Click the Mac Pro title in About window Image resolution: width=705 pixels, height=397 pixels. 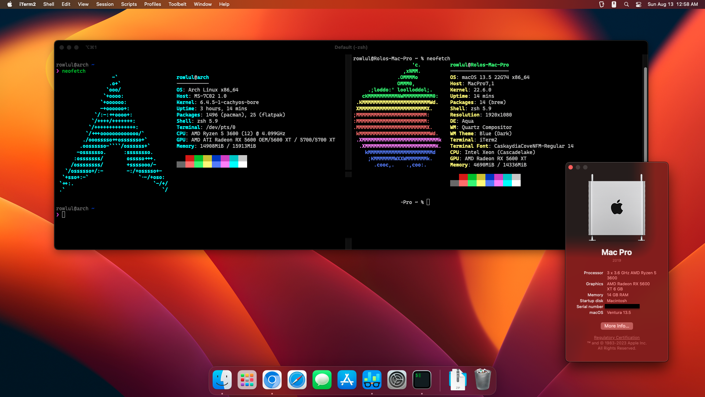coord(617,253)
